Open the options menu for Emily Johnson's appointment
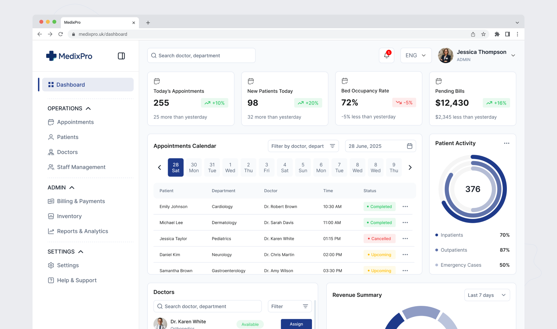 405,206
